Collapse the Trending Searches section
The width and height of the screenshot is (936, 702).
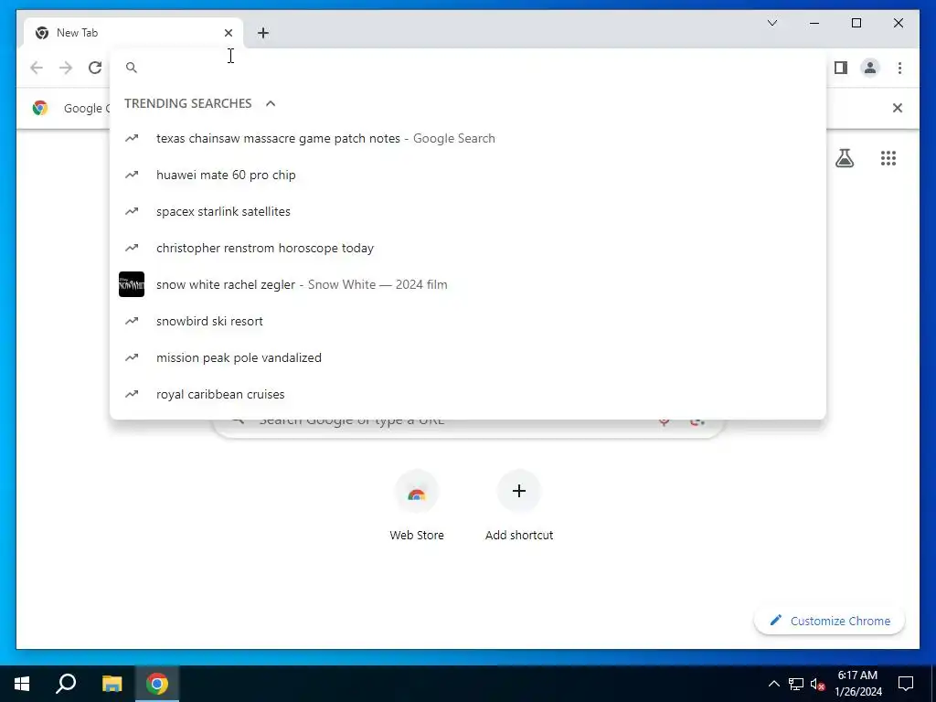pyautogui.click(x=271, y=103)
